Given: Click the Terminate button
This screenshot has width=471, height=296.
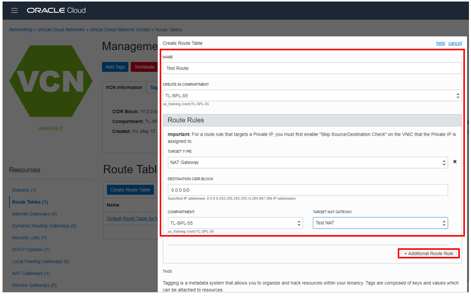Looking at the screenshot, I should click(x=144, y=67).
